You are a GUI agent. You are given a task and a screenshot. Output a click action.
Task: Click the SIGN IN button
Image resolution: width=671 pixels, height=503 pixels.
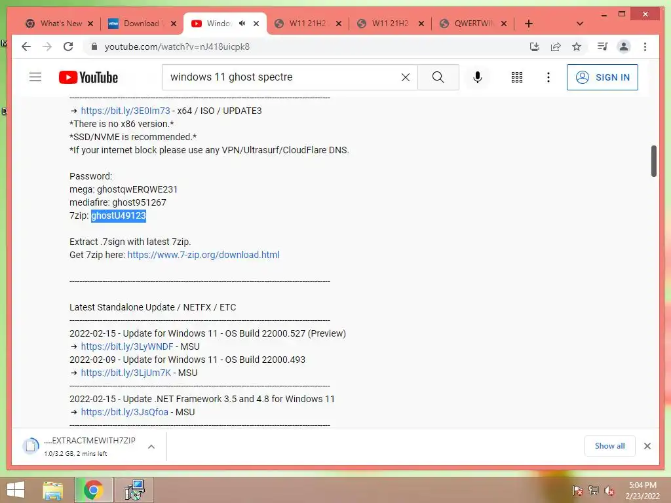(x=602, y=77)
